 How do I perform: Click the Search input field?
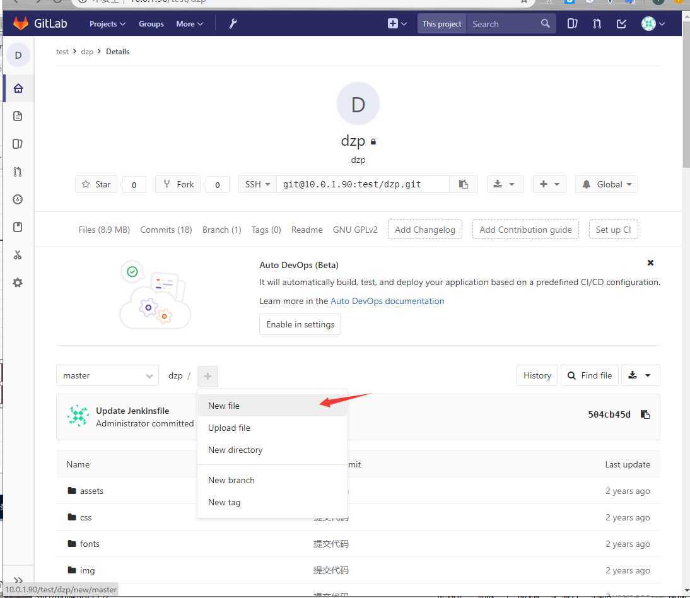coord(501,24)
